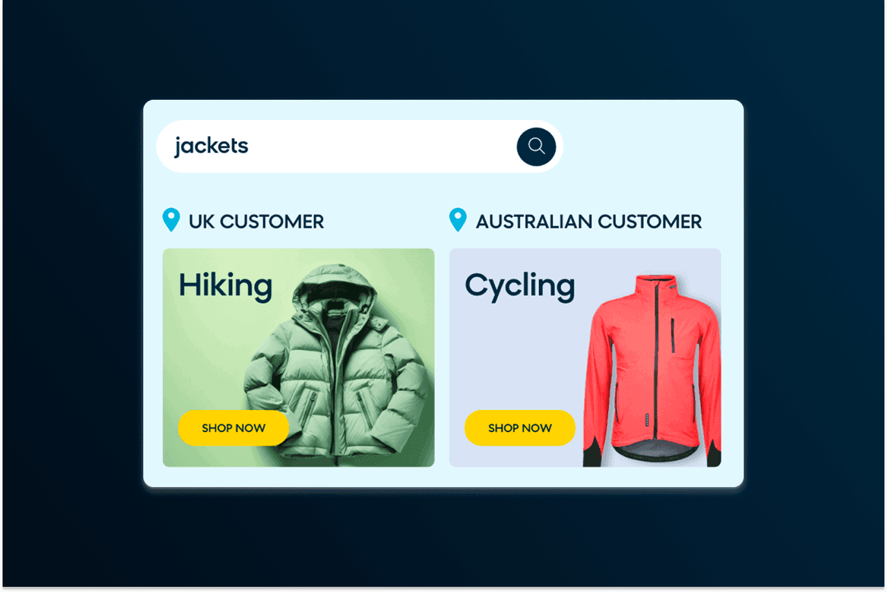Click the Hiking heading text
This screenshot has width=887, height=592.
[x=226, y=286]
